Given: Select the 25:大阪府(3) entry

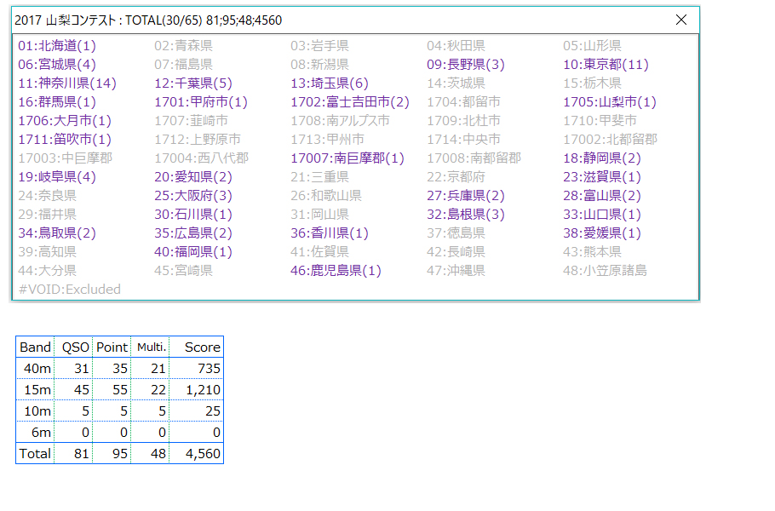Looking at the screenshot, I should (x=193, y=196).
